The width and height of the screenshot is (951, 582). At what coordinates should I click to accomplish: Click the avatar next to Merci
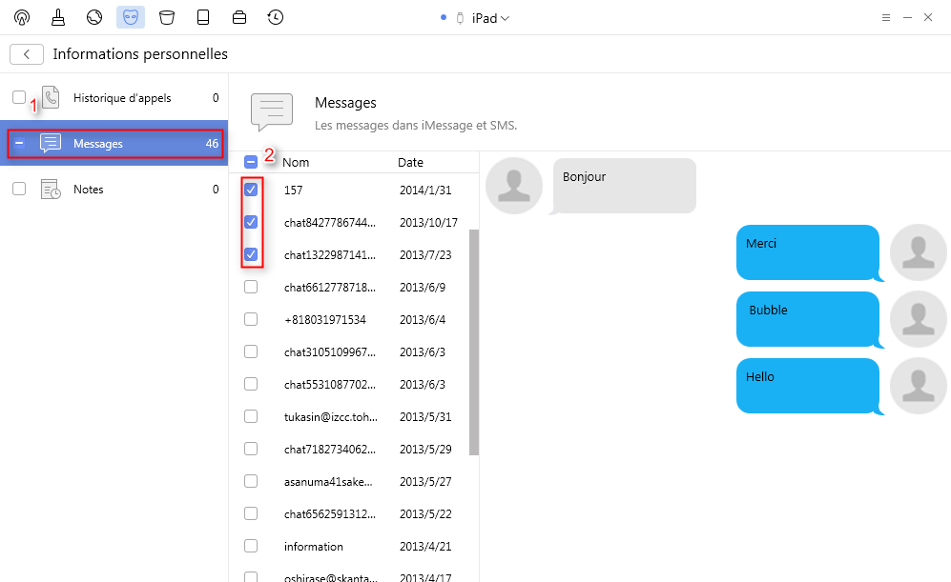click(919, 252)
